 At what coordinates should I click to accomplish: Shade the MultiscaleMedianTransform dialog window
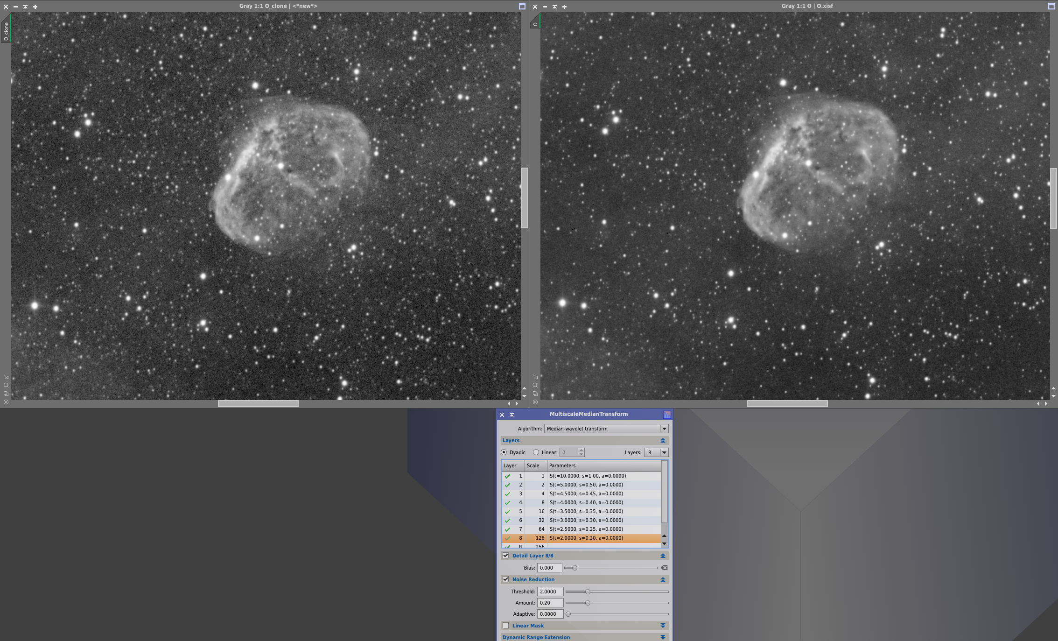pyautogui.click(x=511, y=415)
